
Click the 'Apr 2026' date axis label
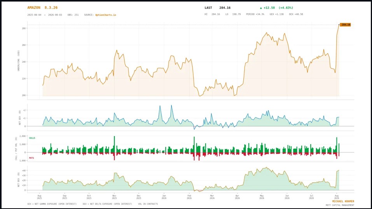(237, 197)
